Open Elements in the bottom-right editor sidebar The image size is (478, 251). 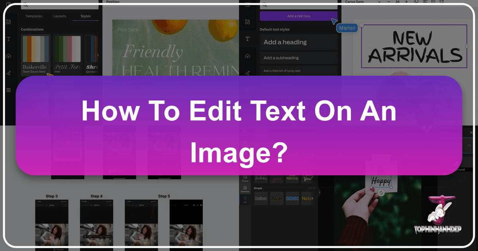(x=245, y=189)
